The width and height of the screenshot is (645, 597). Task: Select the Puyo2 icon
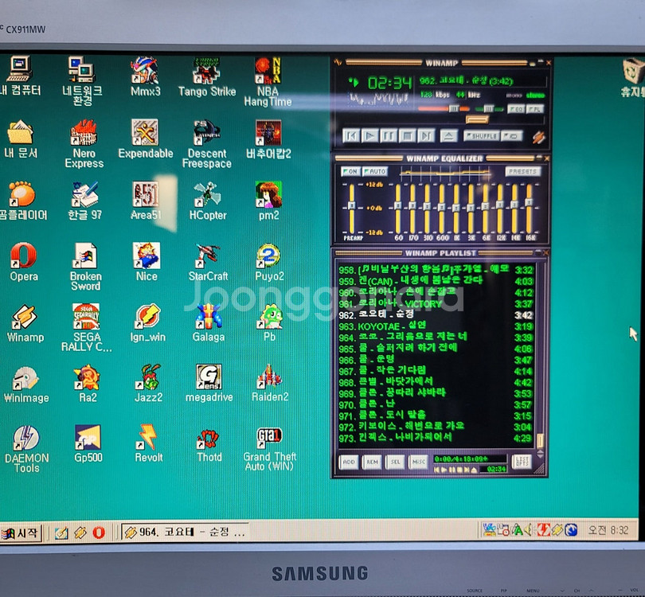[269, 262]
